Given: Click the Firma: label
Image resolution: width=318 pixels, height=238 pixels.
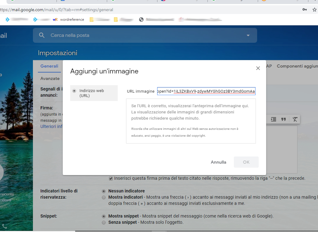Looking at the screenshot, I should click(x=47, y=108).
